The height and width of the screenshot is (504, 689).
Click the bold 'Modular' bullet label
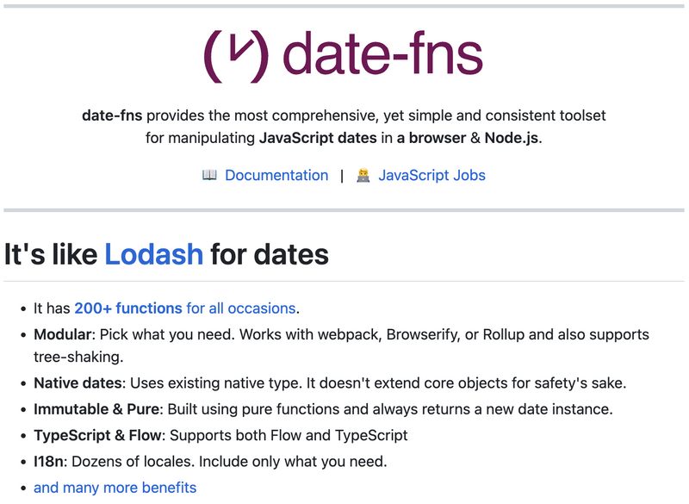[63, 333]
